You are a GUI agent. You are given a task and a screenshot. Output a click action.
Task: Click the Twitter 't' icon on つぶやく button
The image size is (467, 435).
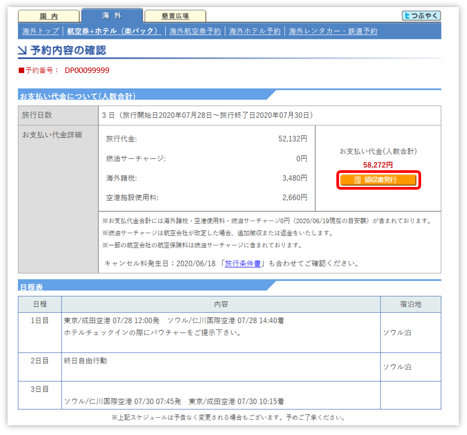click(408, 15)
